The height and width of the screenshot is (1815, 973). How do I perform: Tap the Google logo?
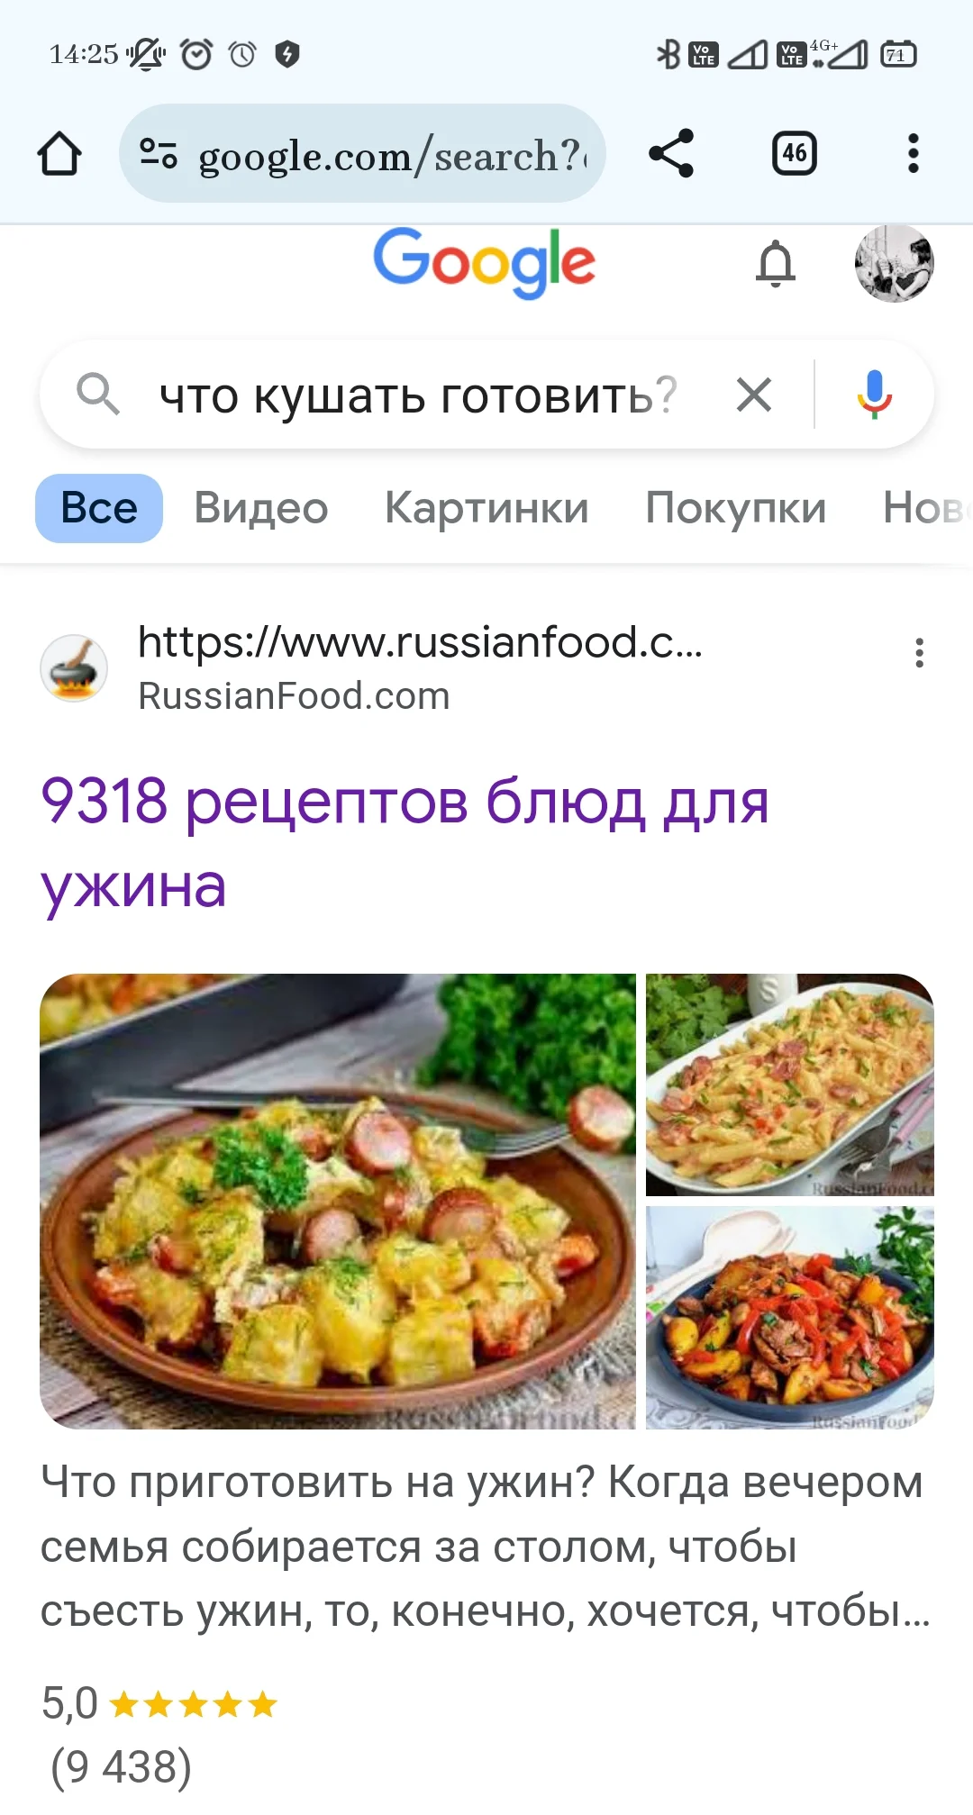click(x=485, y=262)
